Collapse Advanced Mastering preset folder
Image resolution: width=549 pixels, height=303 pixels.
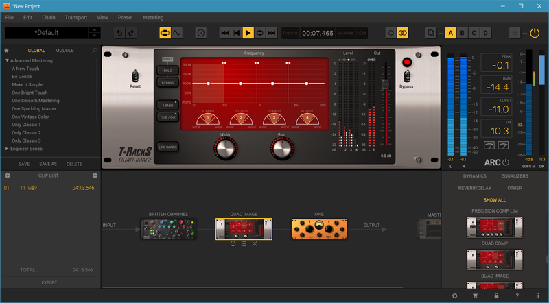point(7,60)
